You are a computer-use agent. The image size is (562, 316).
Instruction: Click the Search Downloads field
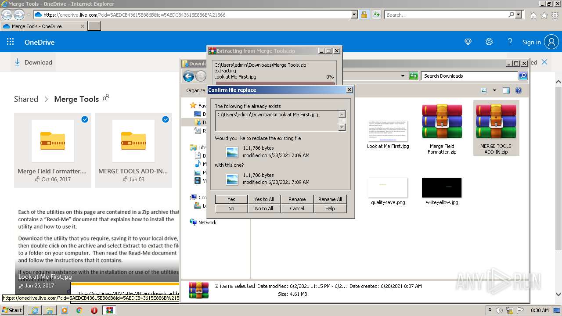coord(469,76)
